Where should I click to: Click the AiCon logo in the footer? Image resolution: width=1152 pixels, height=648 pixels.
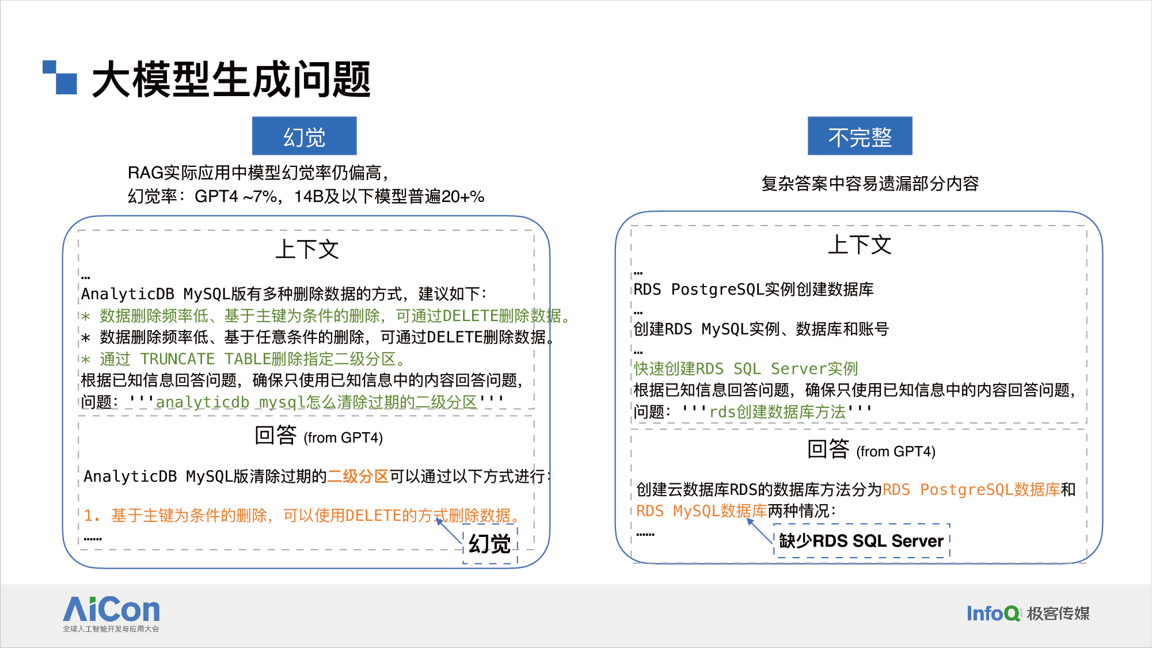111,609
